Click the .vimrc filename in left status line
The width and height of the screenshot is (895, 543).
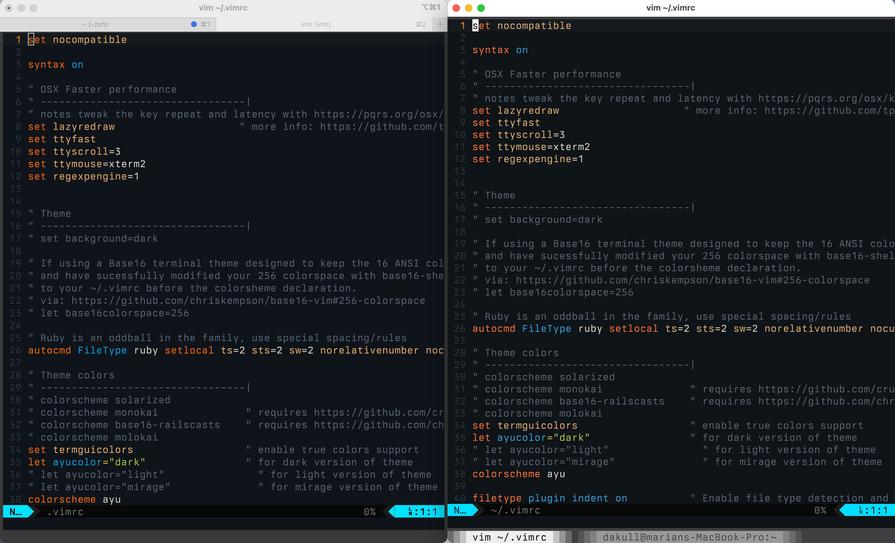(x=65, y=512)
